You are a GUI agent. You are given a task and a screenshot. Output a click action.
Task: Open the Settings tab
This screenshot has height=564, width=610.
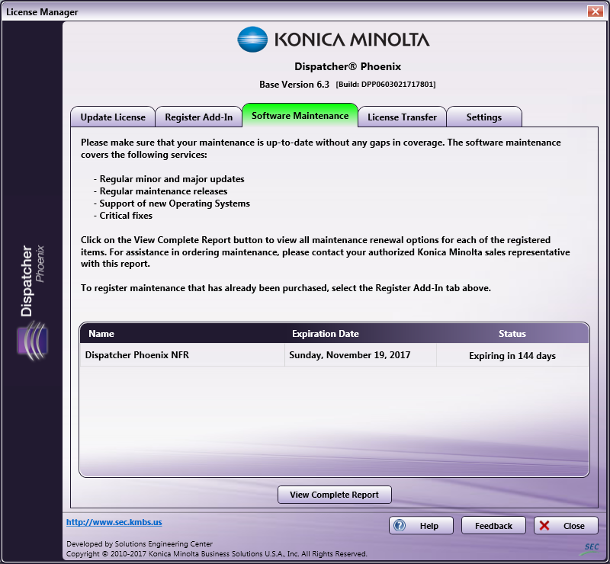pyautogui.click(x=484, y=117)
